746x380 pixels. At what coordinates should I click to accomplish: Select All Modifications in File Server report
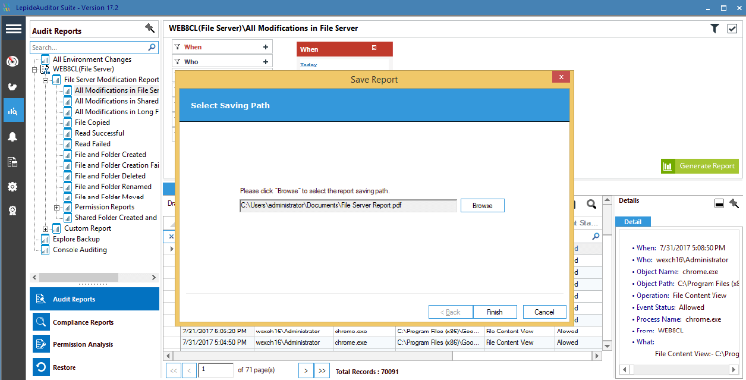117,90
